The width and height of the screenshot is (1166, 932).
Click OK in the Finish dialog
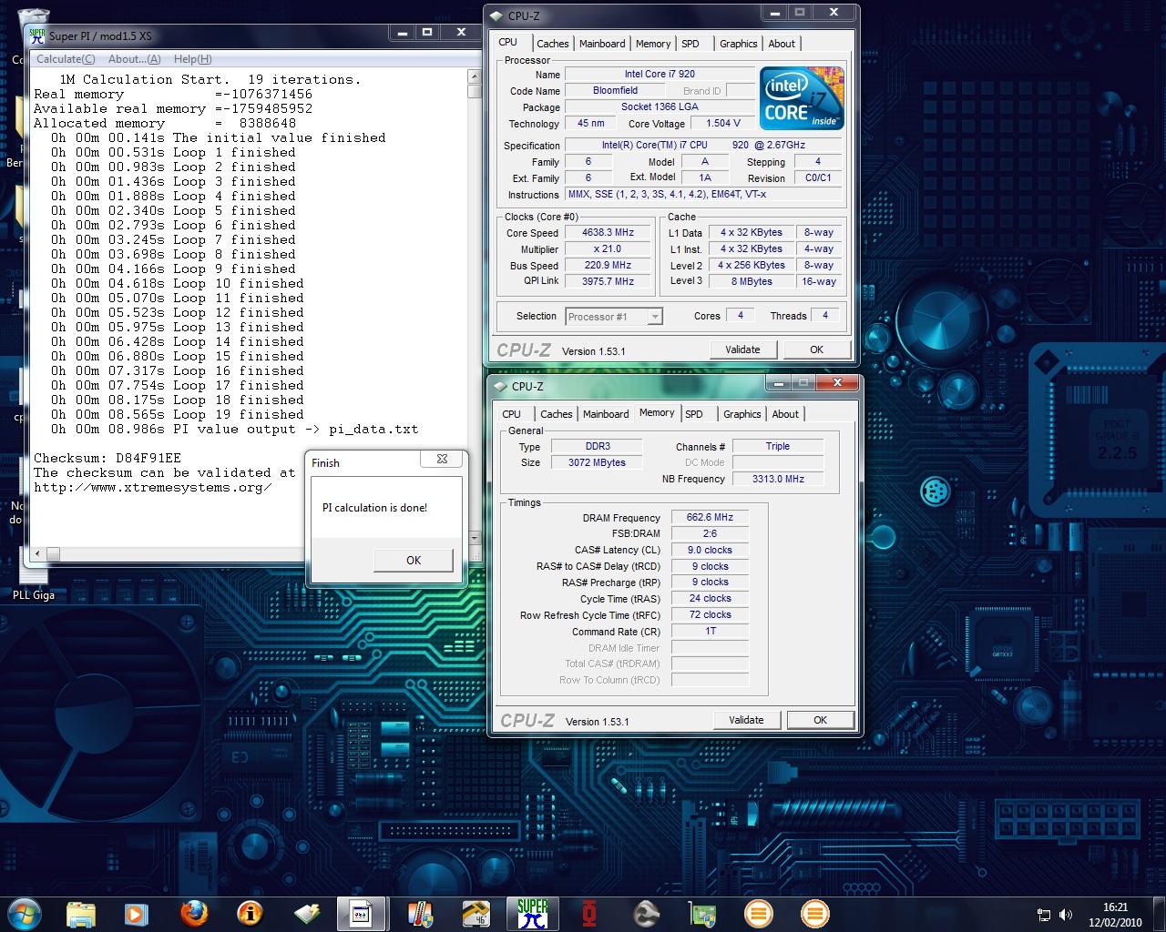[414, 560]
